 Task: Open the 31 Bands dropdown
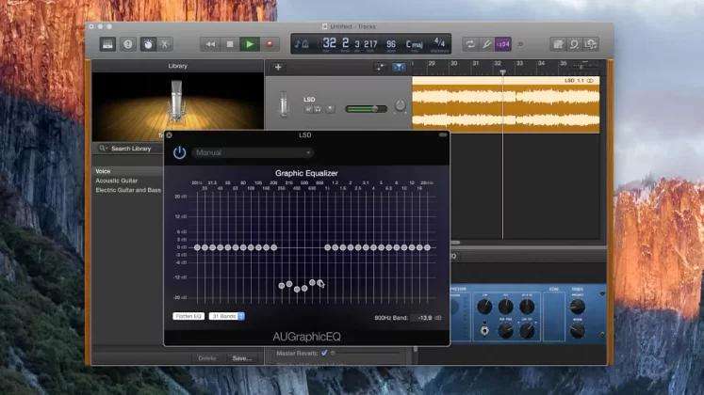[227, 316]
